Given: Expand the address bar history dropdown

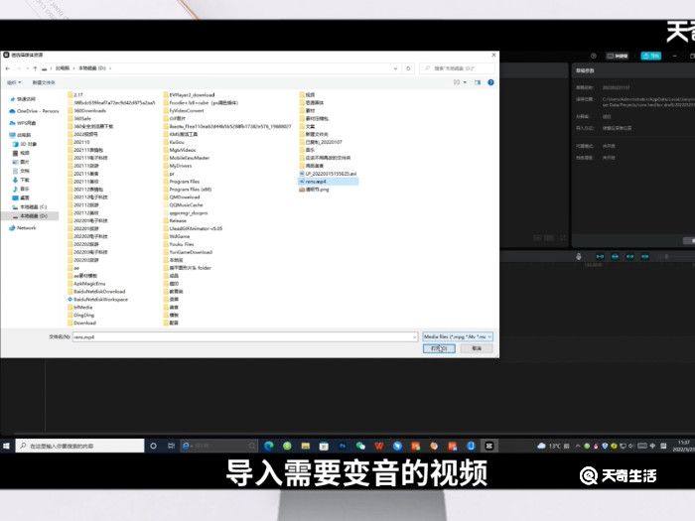Looking at the screenshot, I should [x=395, y=68].
